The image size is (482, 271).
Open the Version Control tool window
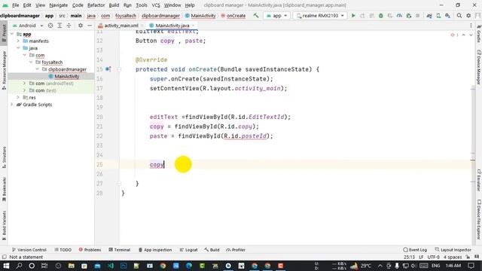coord(29,250)
